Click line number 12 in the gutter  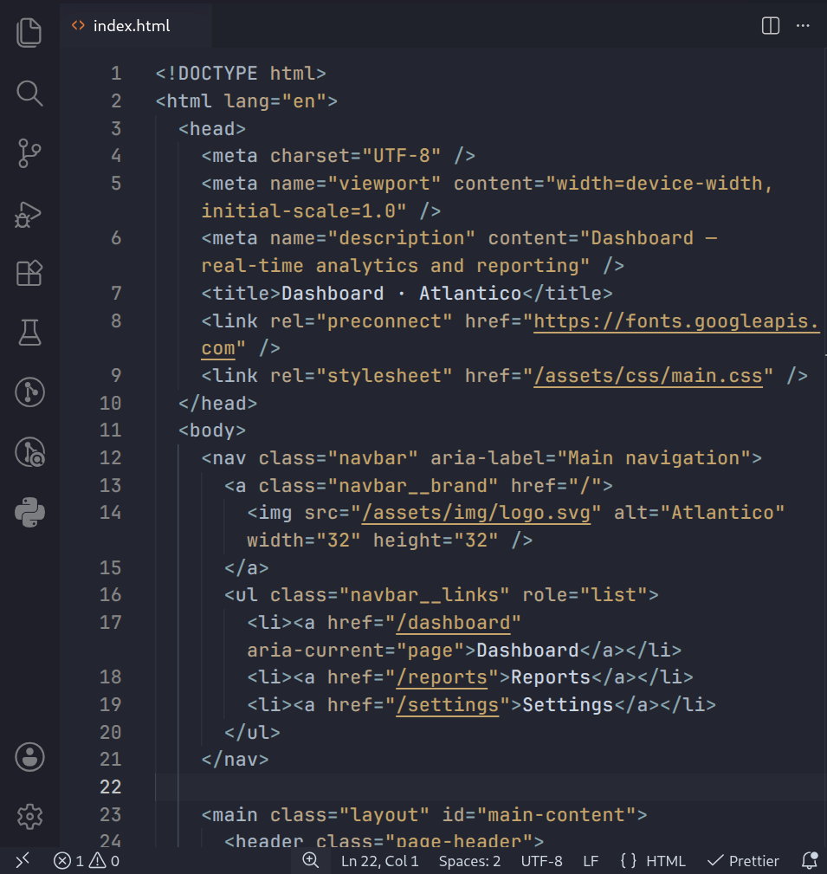(x=110, y=458)
